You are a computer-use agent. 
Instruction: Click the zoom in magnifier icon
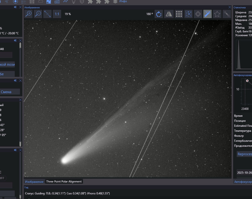[28, 14]
